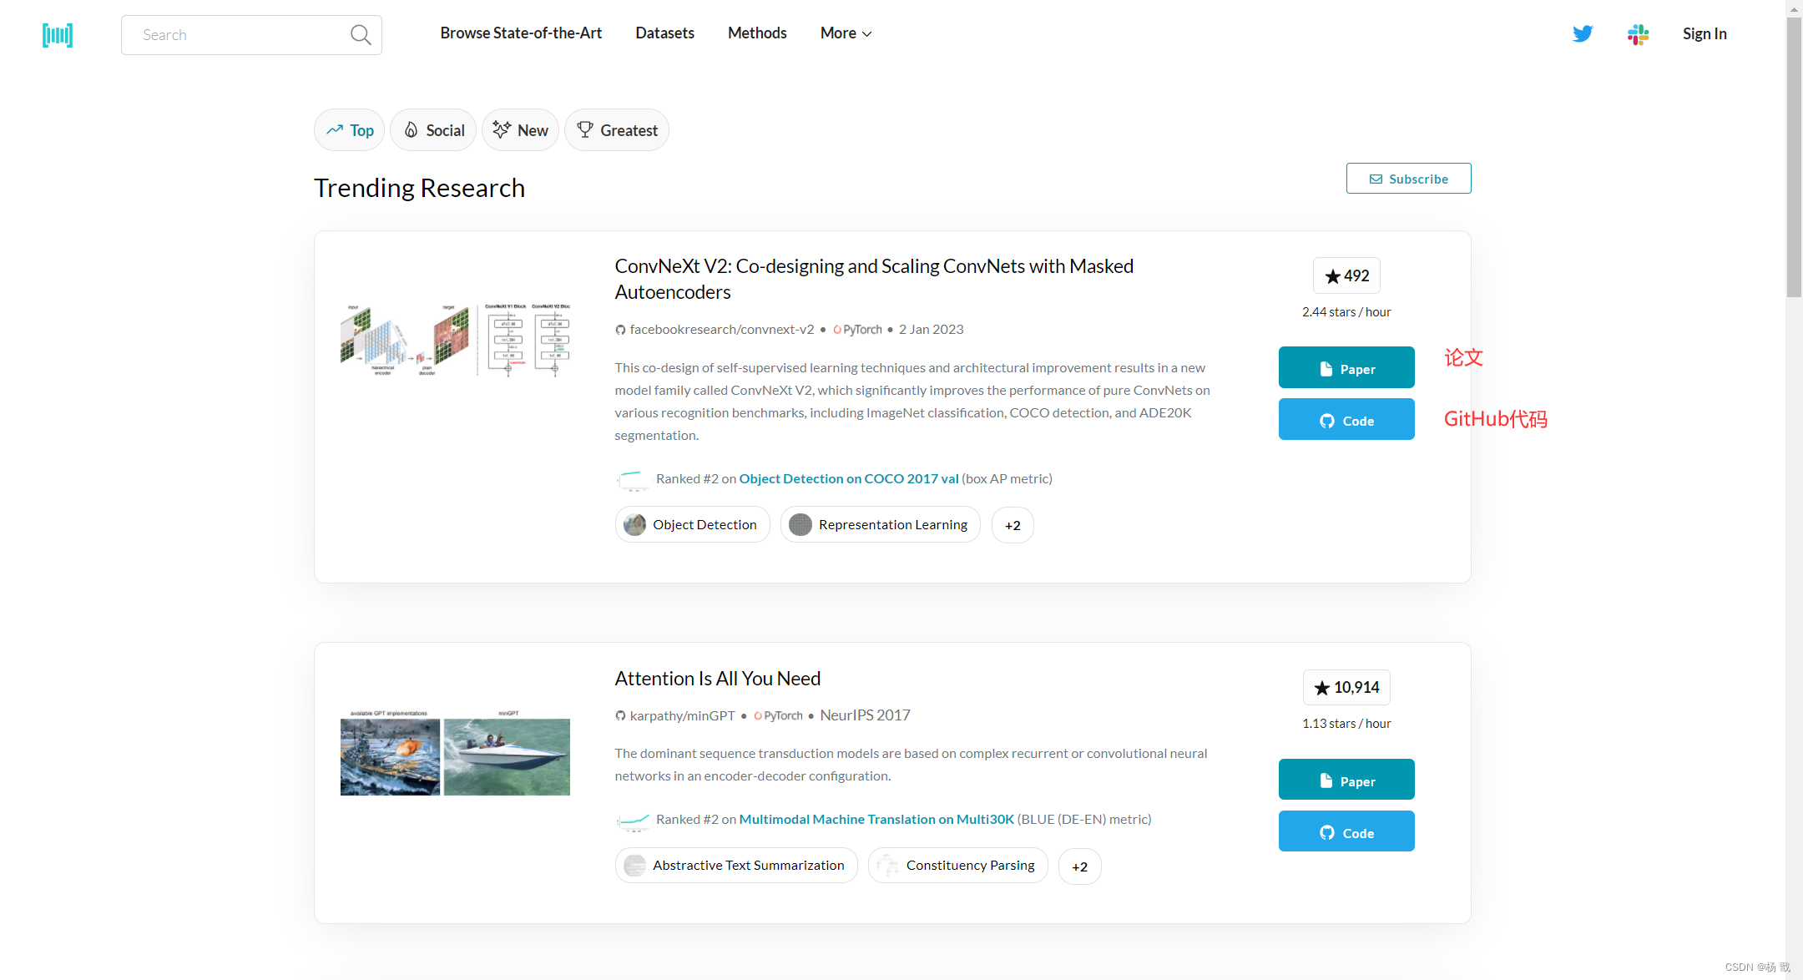Viewport: 1803px width, 980px height.
Task: Click into the Search input field
Action: coord(238,35)
